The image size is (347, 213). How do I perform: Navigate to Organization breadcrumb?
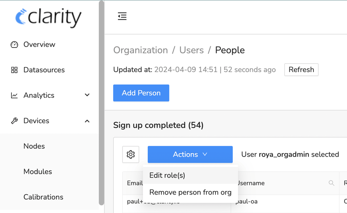point(140,50)
